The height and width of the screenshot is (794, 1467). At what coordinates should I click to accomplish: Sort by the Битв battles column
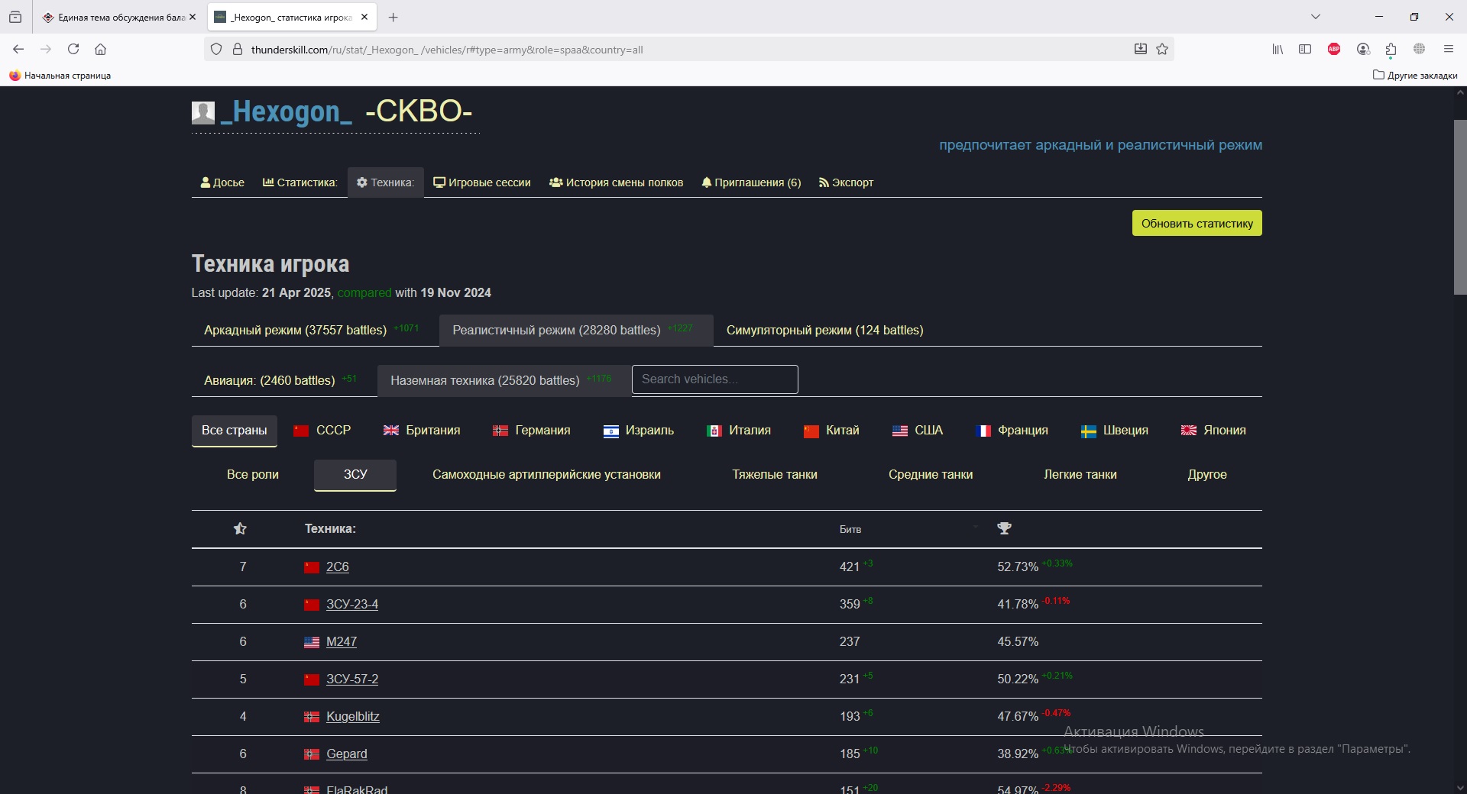click(850, 529)
